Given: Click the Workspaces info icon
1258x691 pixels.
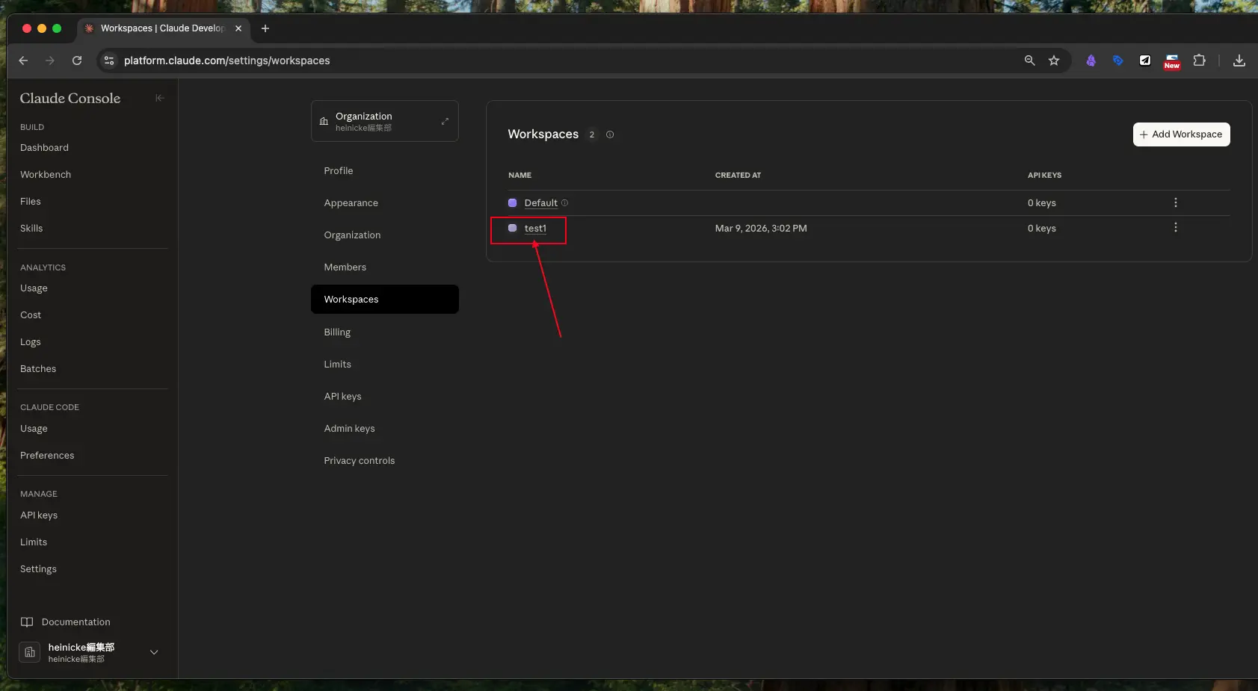Looking at the screenshot, I should (610, 134).
